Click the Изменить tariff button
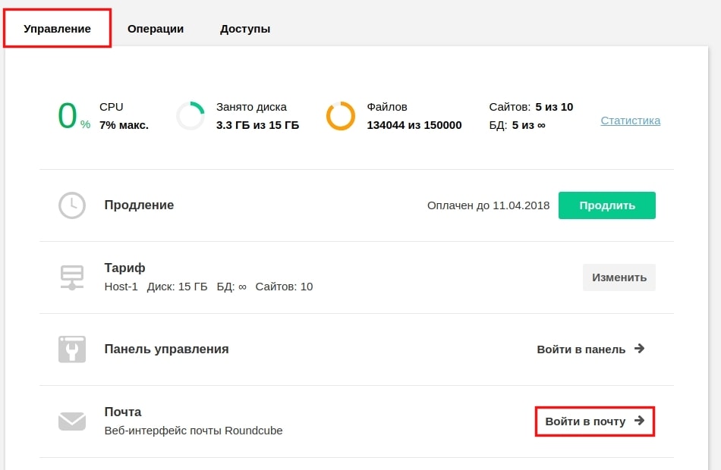This screenshot has height=470, width=721. [x=619, y=277]
